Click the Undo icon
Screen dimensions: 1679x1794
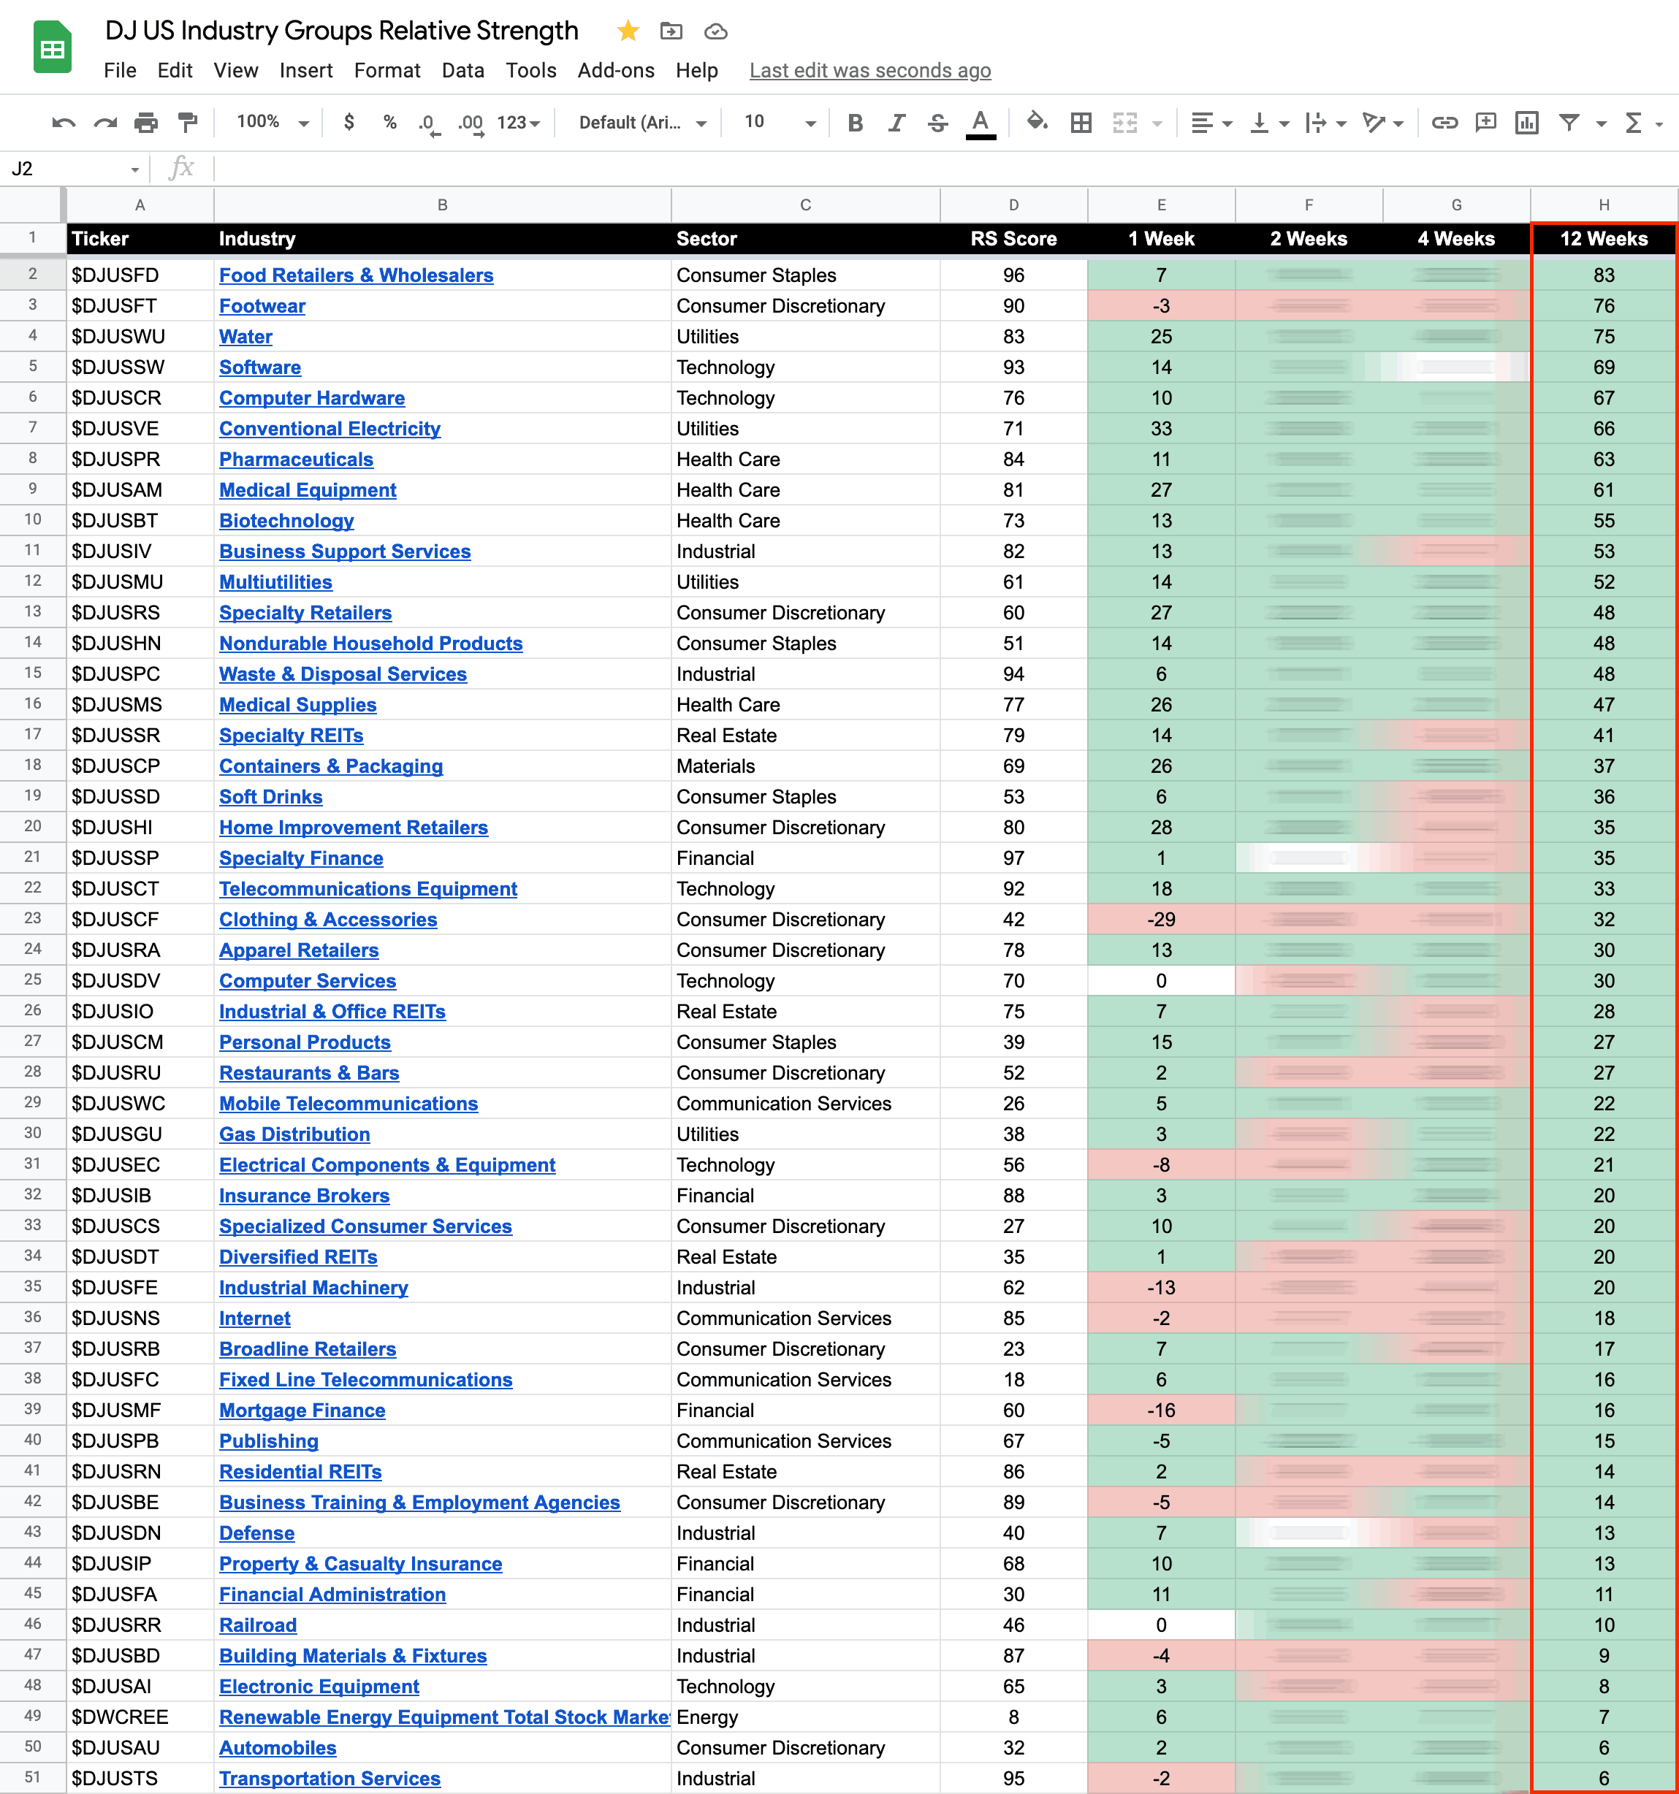[63, 123]
